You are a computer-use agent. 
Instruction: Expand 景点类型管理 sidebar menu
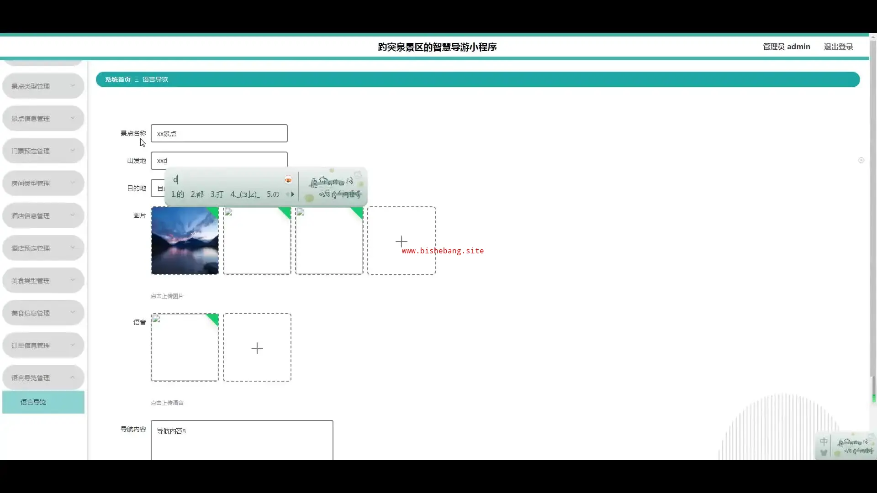click(x=43, y=86)
